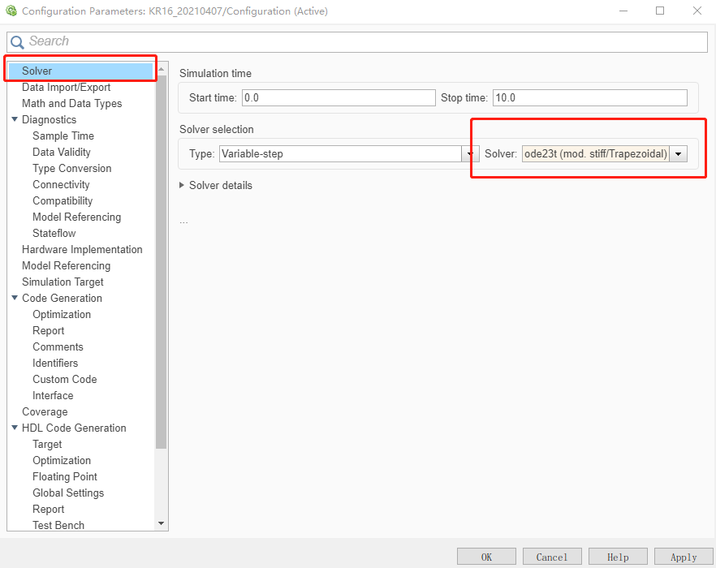716x568 pixels.
Task: Open Data Import/Export settings
Action: click(x=67, y=87)
